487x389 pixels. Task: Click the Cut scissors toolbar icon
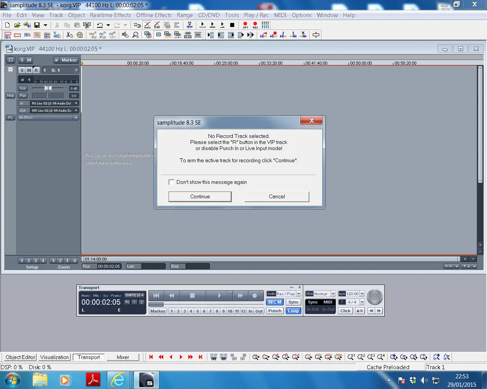point(57,25)
